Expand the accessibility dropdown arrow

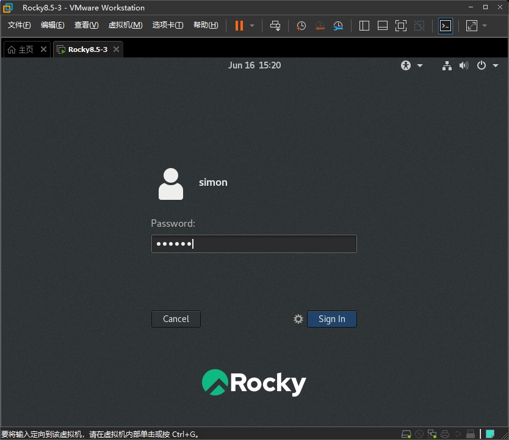click(420, 65)
